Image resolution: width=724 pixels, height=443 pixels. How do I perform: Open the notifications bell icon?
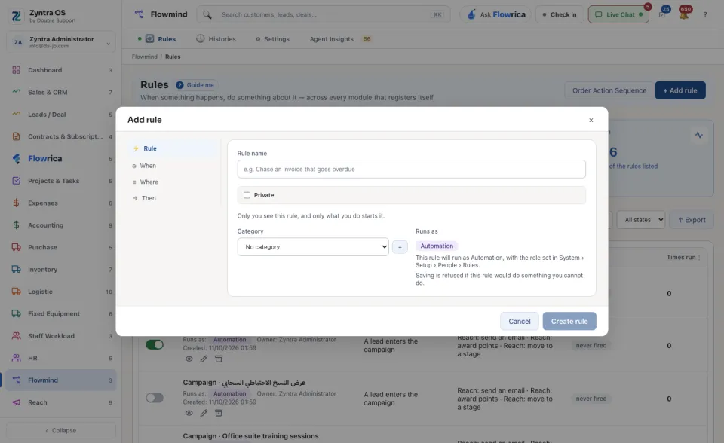(684, 15)
